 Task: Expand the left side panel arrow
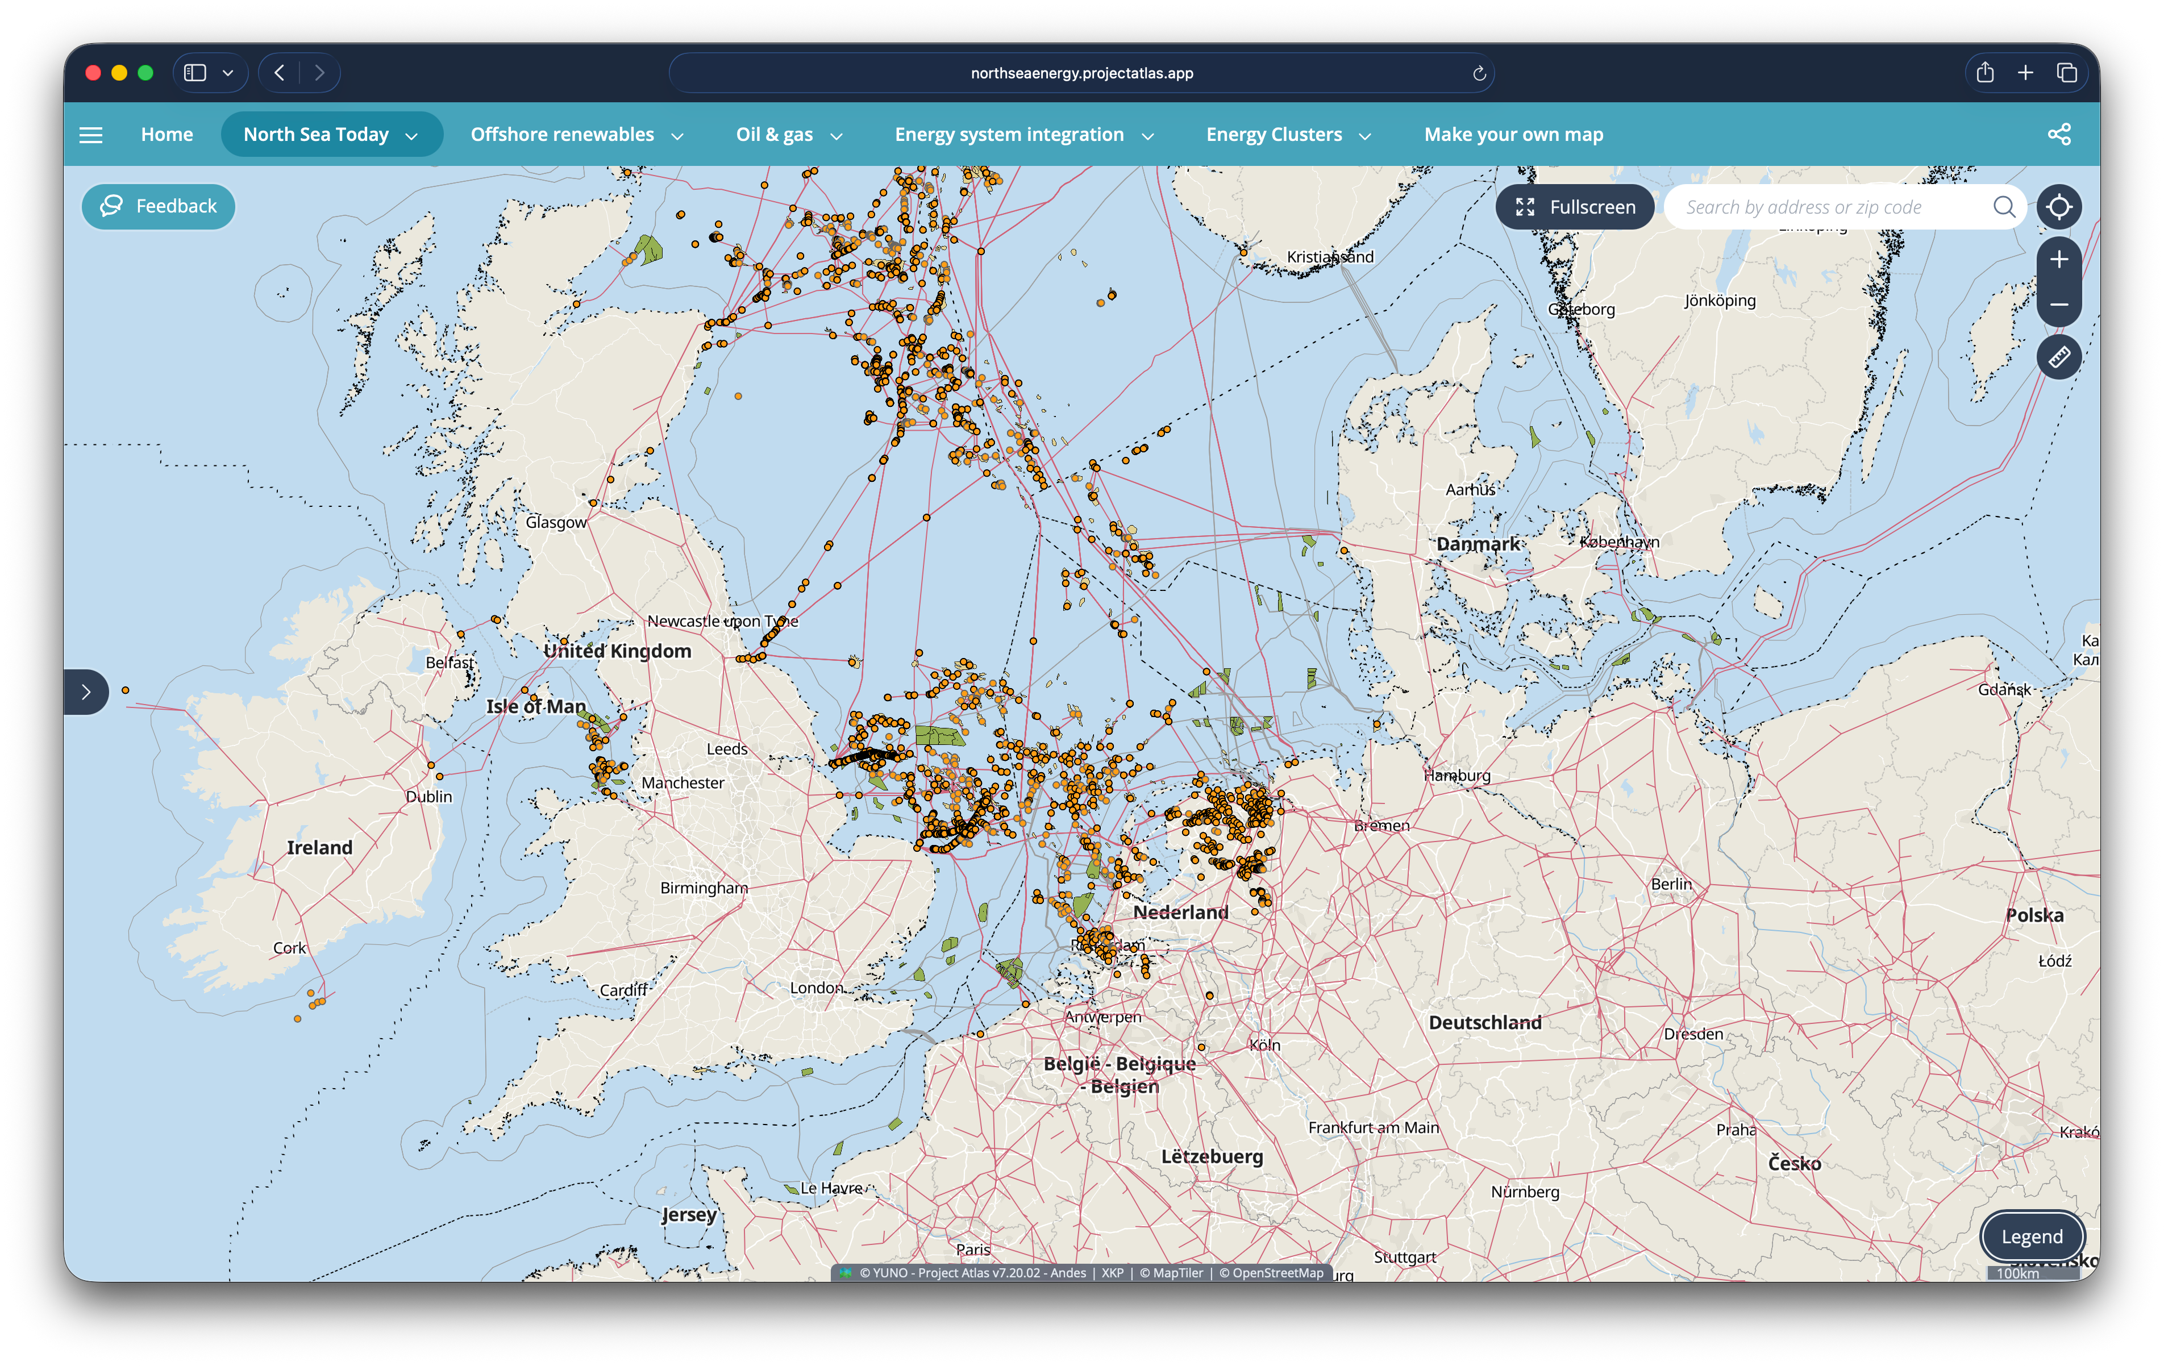pos(85,692)
